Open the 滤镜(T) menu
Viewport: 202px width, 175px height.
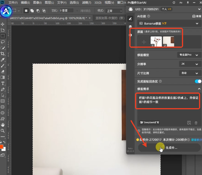point(87,3)
